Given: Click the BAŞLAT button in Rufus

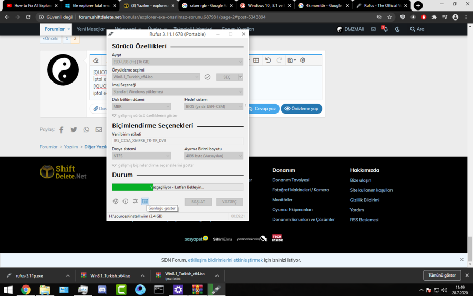Looking at the screenshot, I should tap(198, 201).
